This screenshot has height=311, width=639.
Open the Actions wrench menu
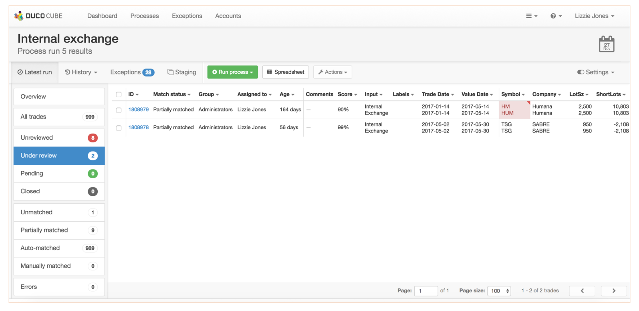(332, 72)
